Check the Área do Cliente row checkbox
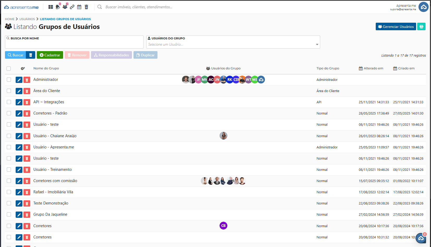The image size is (431, 247). [x=9, y=91]
